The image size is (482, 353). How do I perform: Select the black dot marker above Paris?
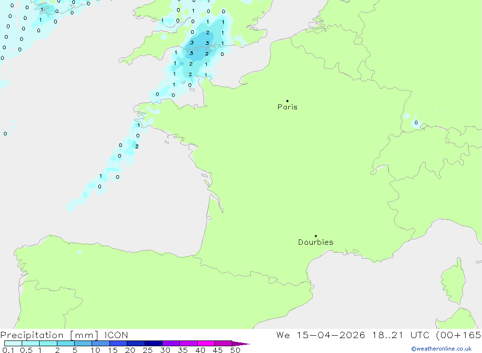click(287, 101)
